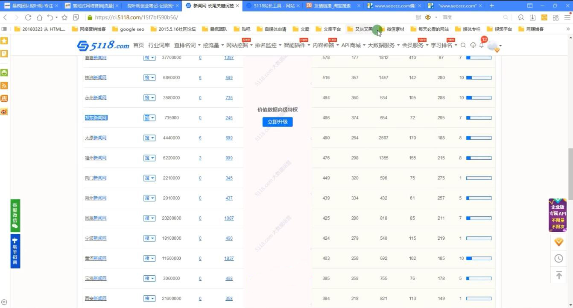This screenshot has height=308, width=573.
Task: Expand the API商城 menu
Action: [353, 45]
